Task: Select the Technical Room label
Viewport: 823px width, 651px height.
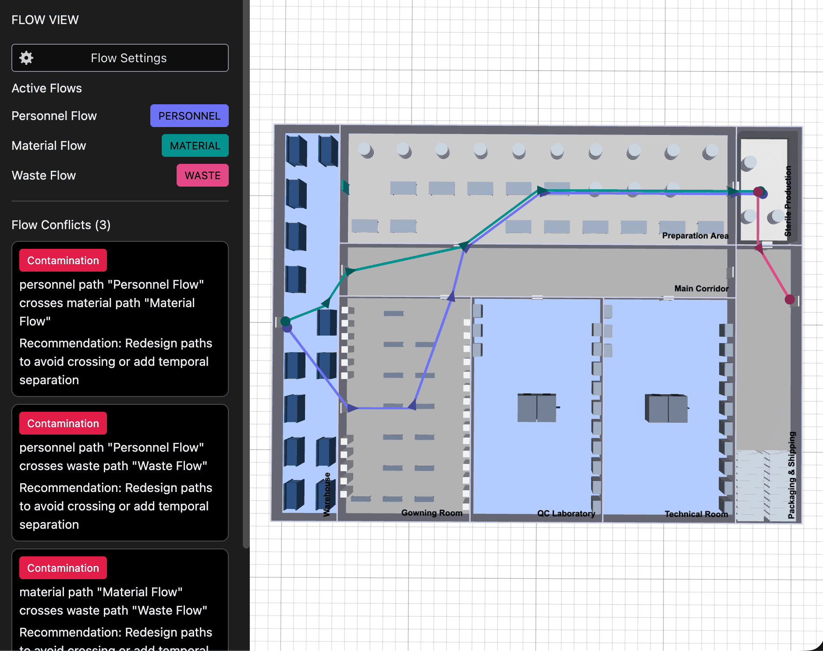Action: pos(696,514)
